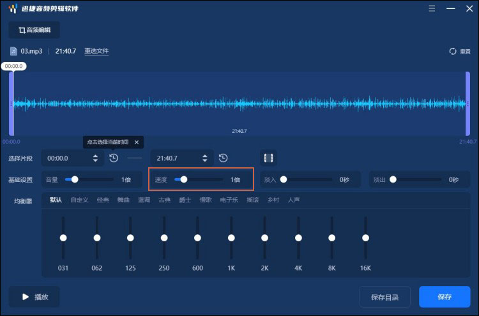
Task: Click the 250 Hz equalizer band knob
Action: tap(164, 238)
